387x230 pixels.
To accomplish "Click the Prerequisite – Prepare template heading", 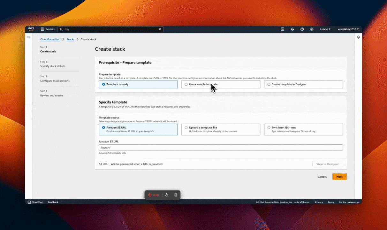I will pos(125,62).
